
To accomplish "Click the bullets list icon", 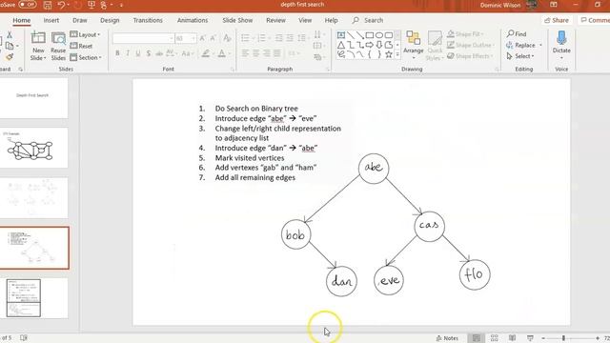I will coord(245,38).
